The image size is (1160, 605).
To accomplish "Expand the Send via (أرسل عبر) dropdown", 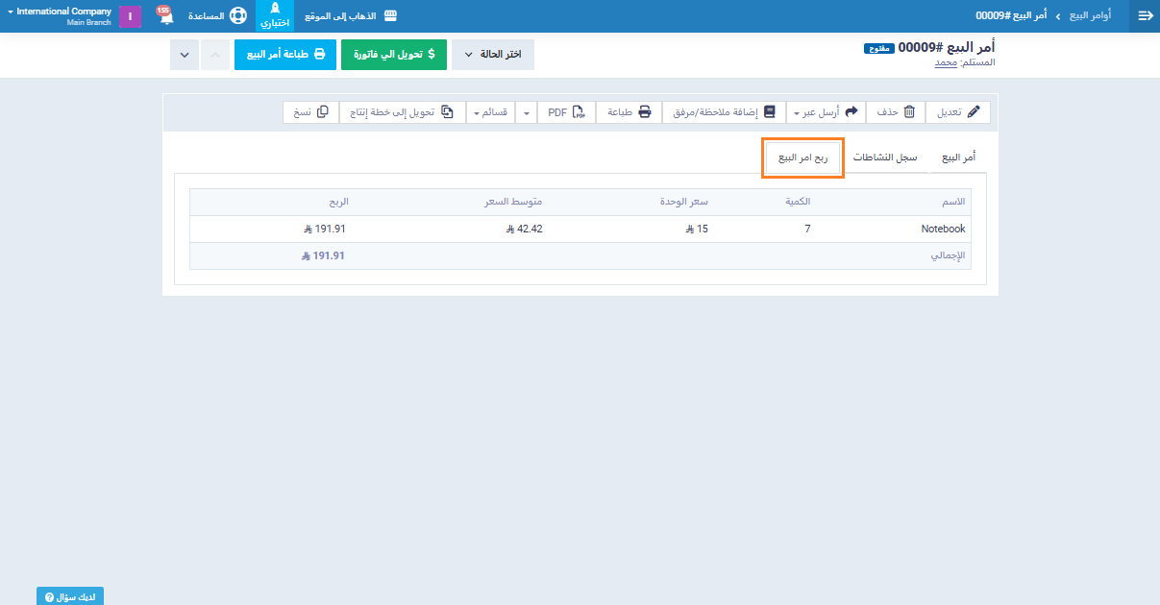I will [826, 112].
